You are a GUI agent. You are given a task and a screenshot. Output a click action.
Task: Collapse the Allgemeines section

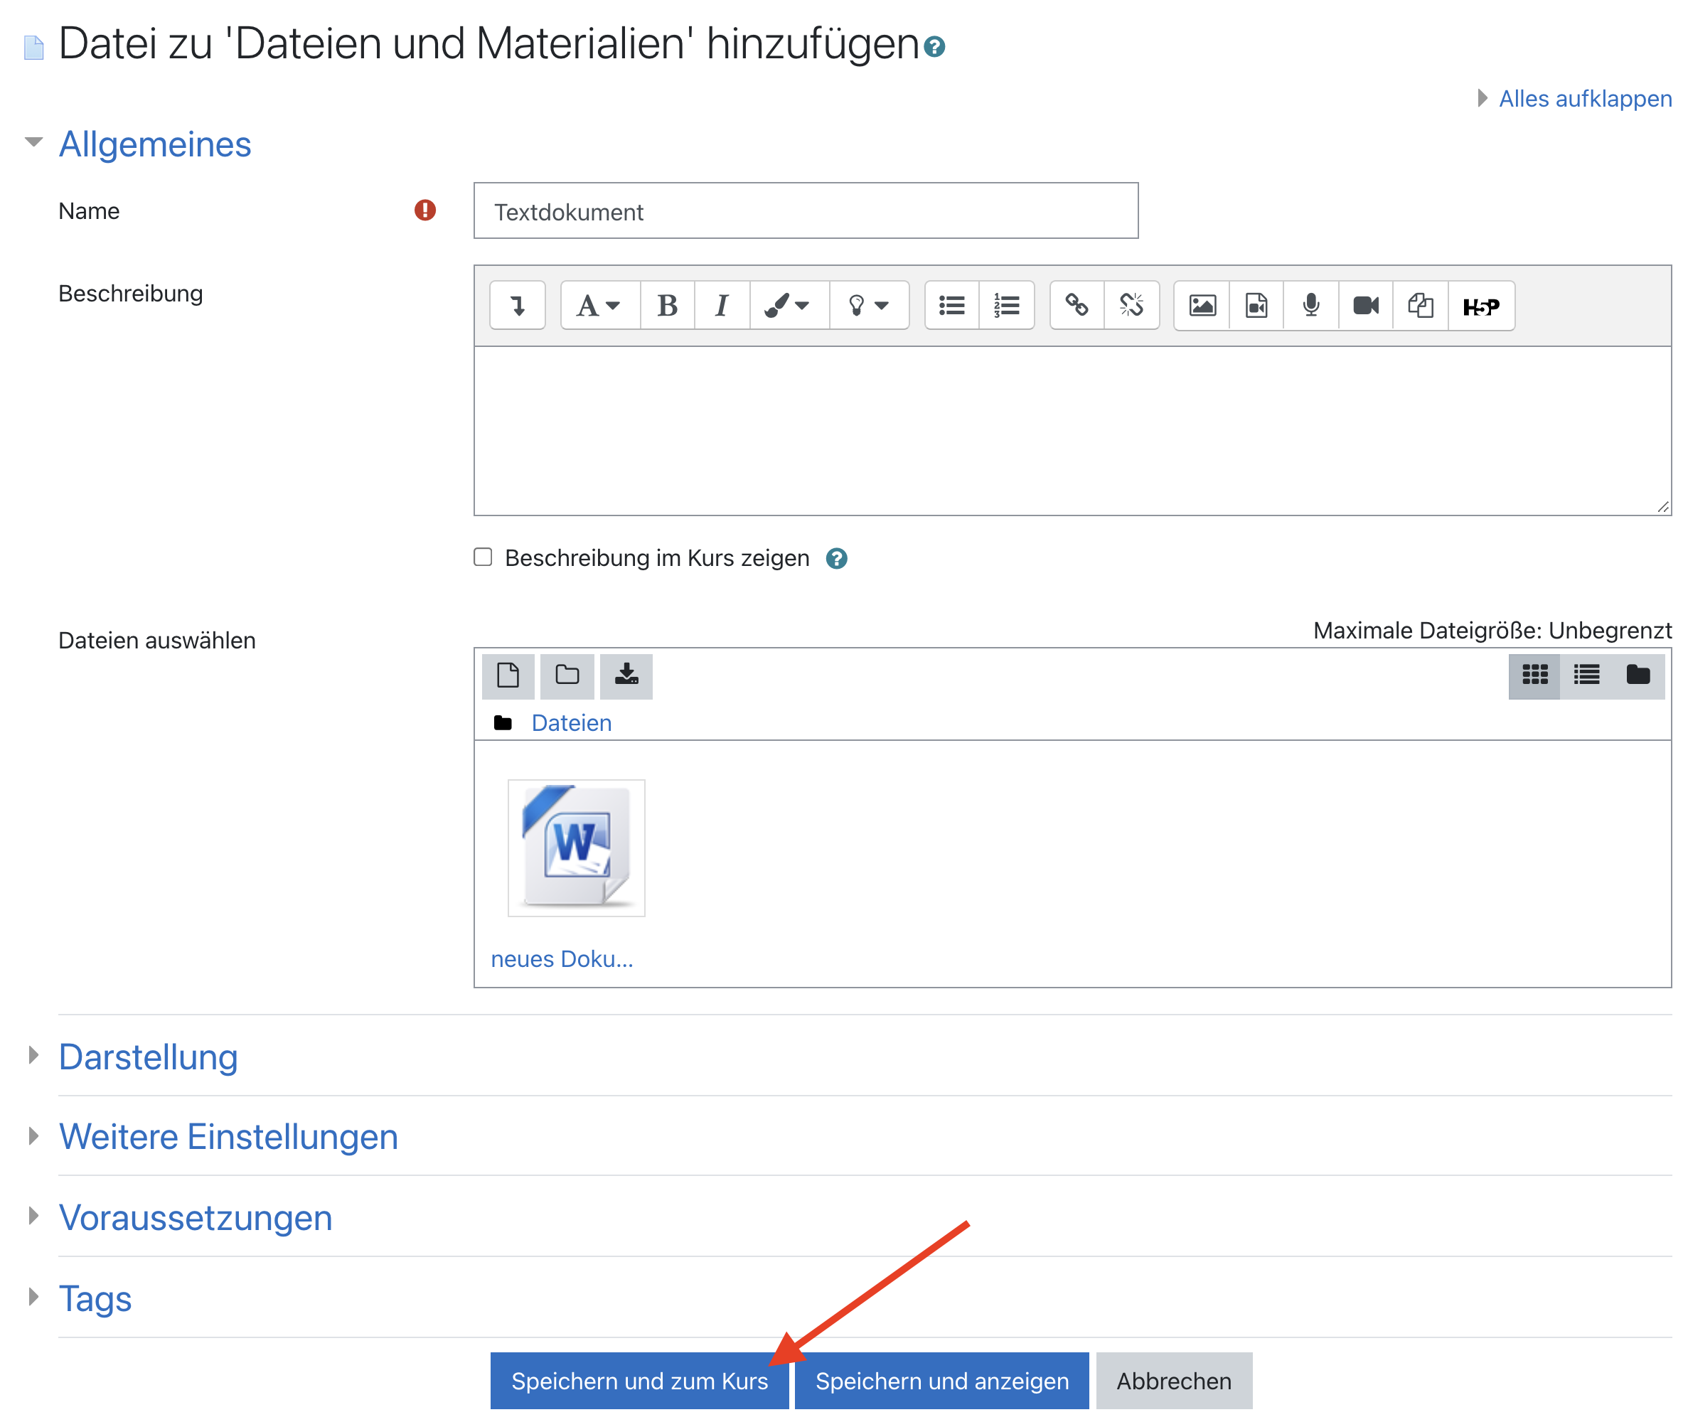tap(155, 144)
